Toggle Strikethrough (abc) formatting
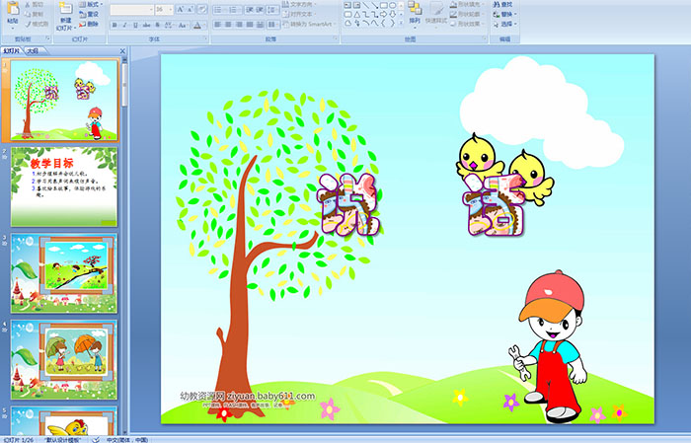Screen dimensions: 691x443 [146, 25]
